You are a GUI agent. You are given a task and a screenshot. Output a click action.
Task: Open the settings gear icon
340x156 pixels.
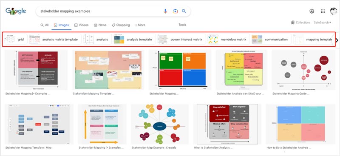pyautogui.click(x=312, y=11)
